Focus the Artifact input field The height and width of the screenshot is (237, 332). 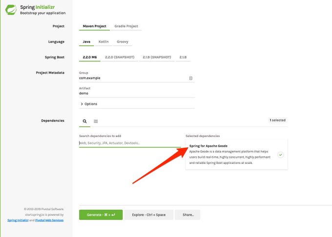(137, 93)
